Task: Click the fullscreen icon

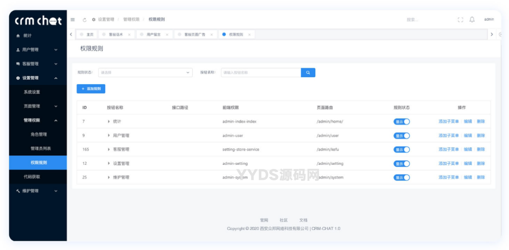Action: click(460, 20)
